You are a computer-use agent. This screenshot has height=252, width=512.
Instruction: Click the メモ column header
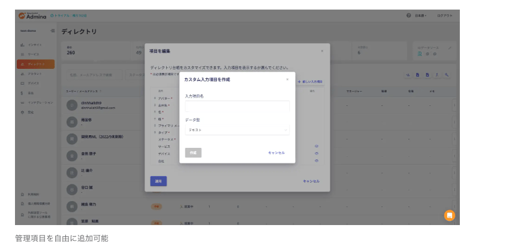pyautogui.click(x=432, y=91)
